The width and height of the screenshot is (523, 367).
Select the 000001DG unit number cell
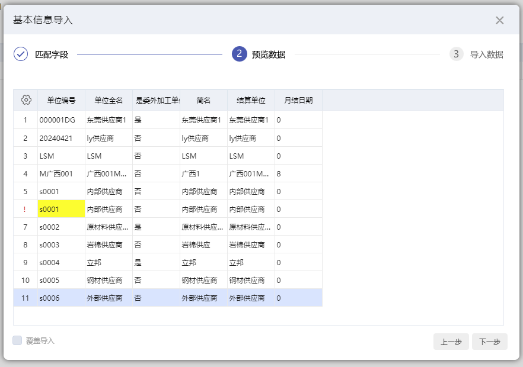(61, 120)
